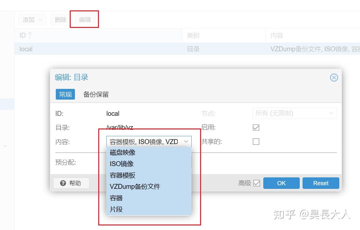The height and width of the screenshot is (230, 360).
Task: Click the OK button
Action: click(x=281, y=183)
